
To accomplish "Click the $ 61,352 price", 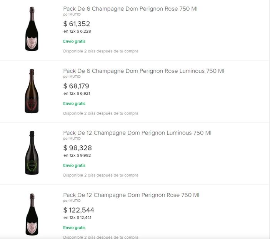I will click(77, 24).
